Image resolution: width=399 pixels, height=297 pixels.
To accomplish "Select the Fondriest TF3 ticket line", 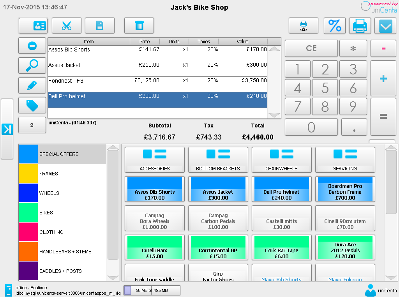I will pyautogui.click(x=157, y=84).
